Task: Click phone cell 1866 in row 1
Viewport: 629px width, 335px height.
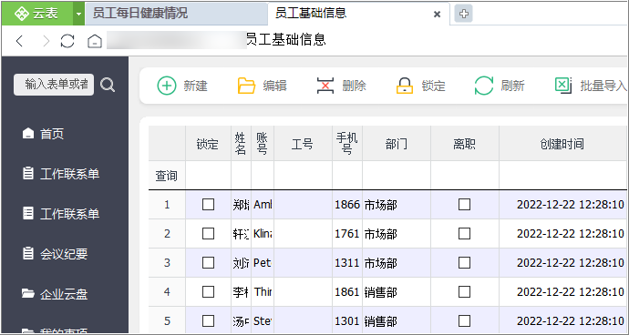Action: (x=347, y=204)
